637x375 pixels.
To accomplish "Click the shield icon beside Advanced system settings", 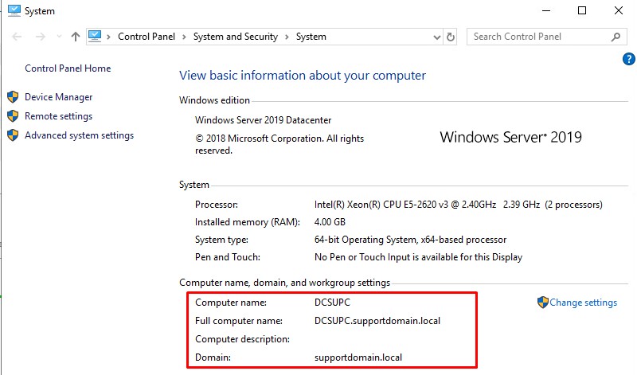I will [x=13, y=135].
